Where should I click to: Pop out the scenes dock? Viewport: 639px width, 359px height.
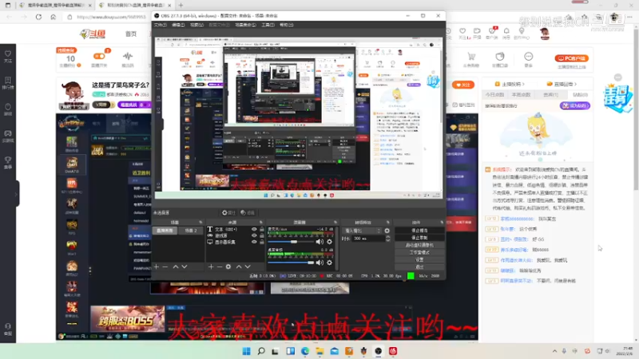200,223
